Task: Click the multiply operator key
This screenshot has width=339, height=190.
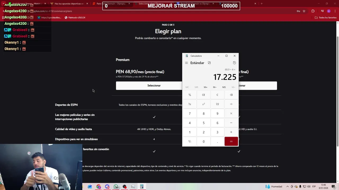Action: 231,113
